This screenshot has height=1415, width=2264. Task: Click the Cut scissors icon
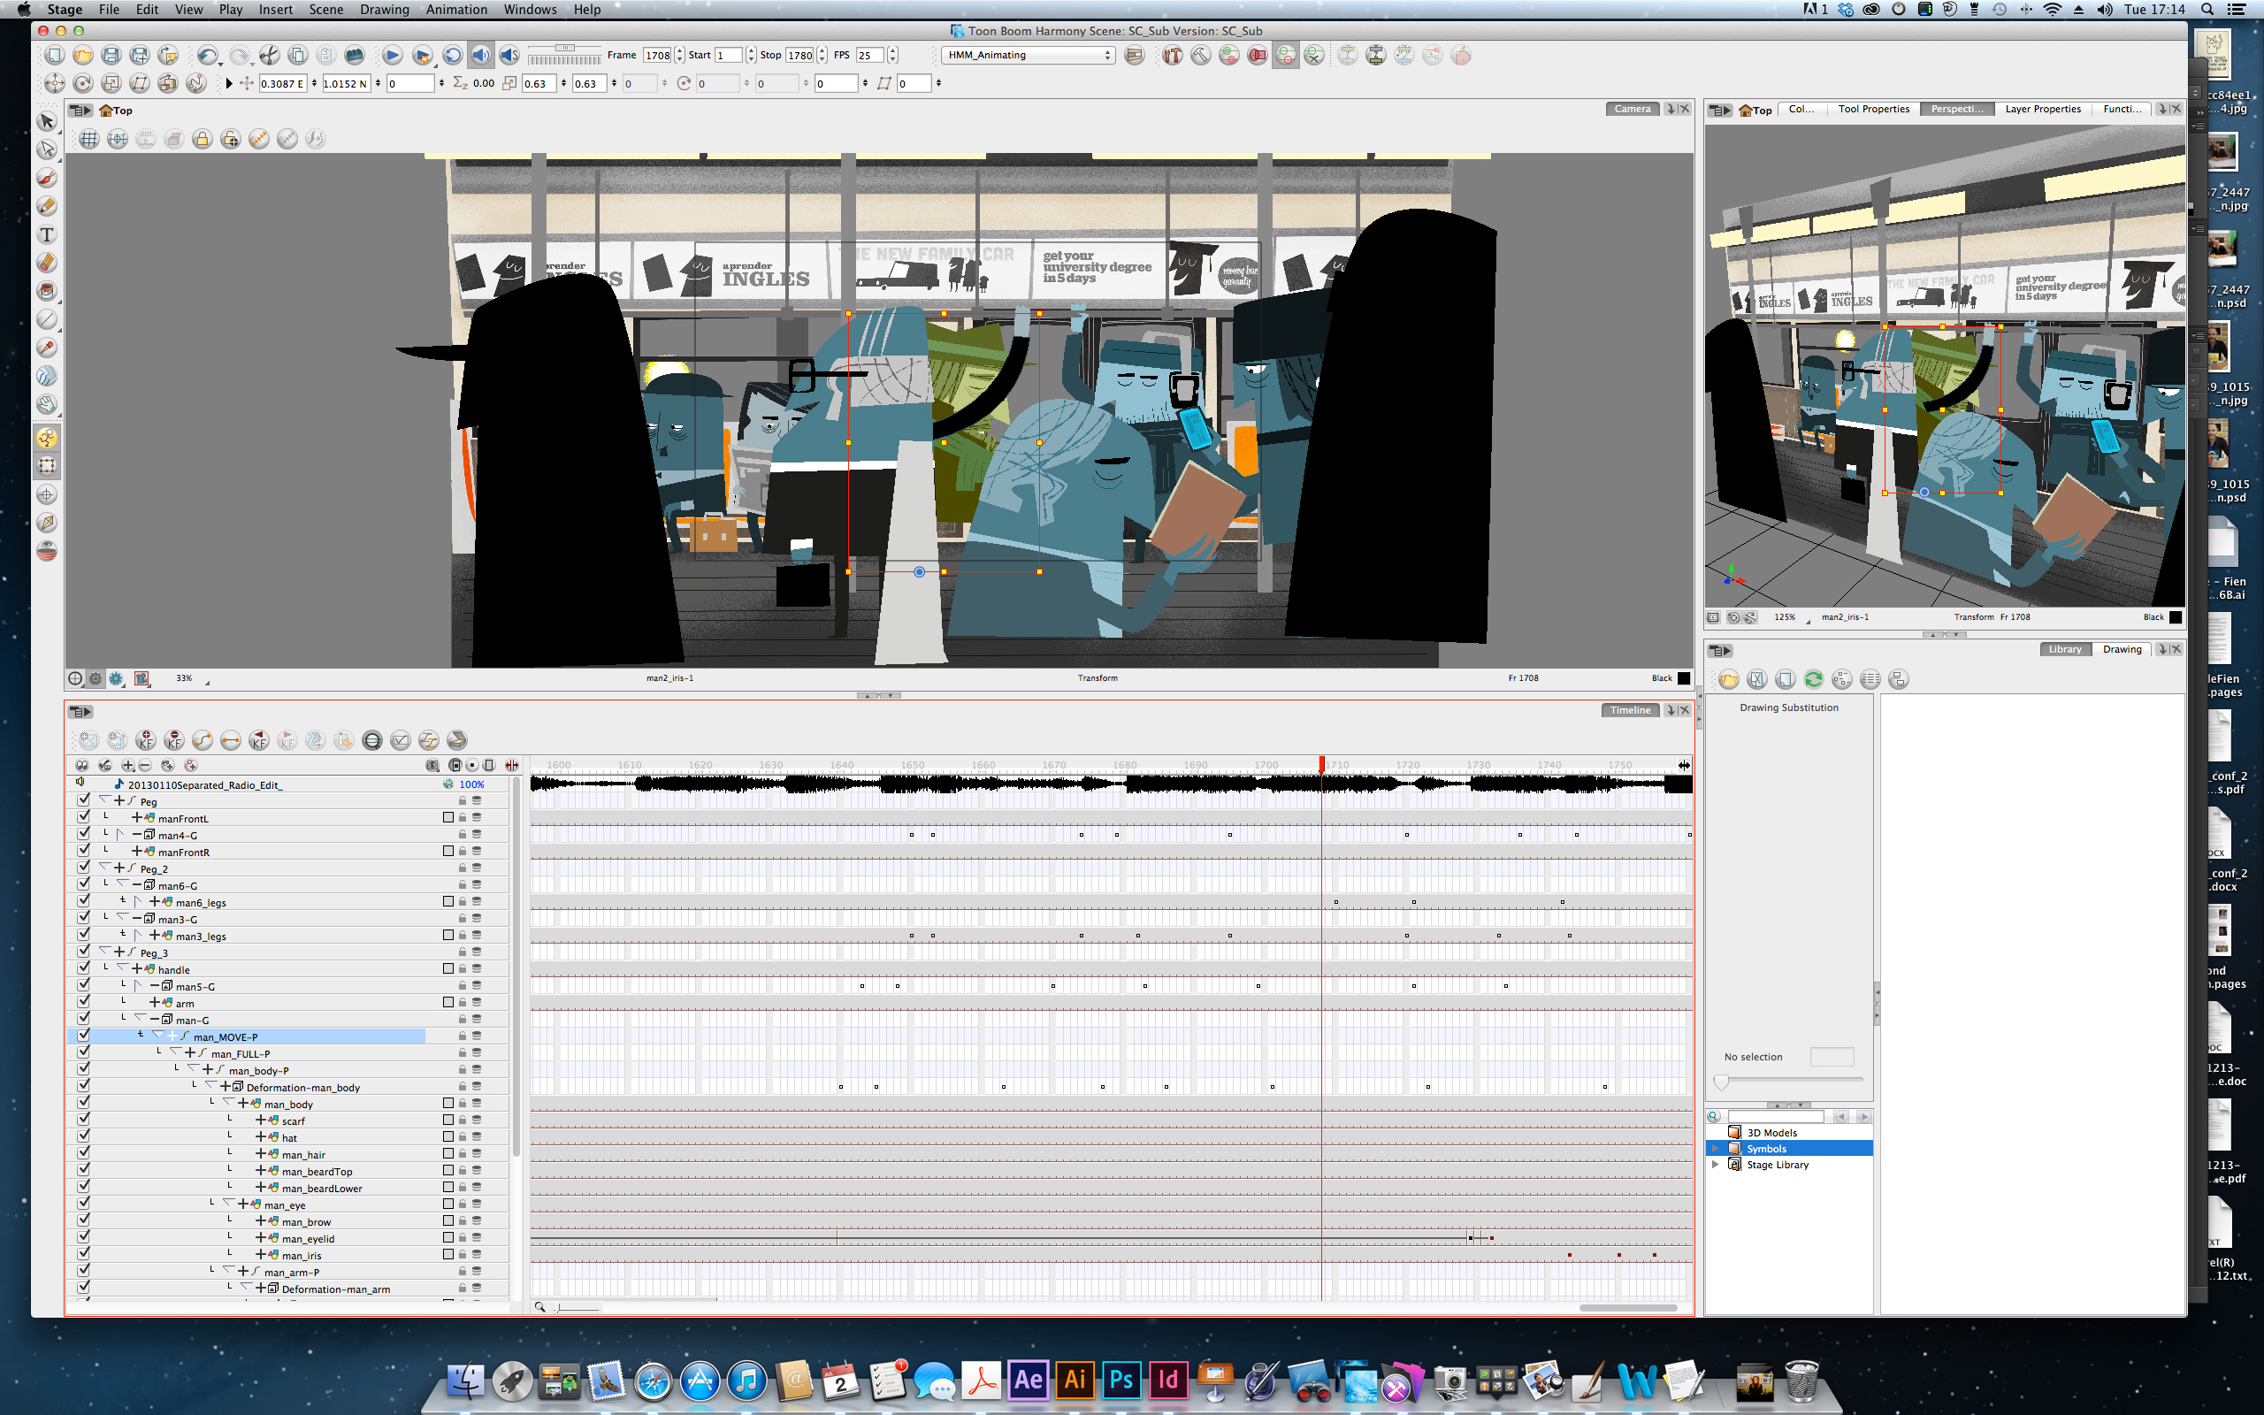(x=270, y=55)
